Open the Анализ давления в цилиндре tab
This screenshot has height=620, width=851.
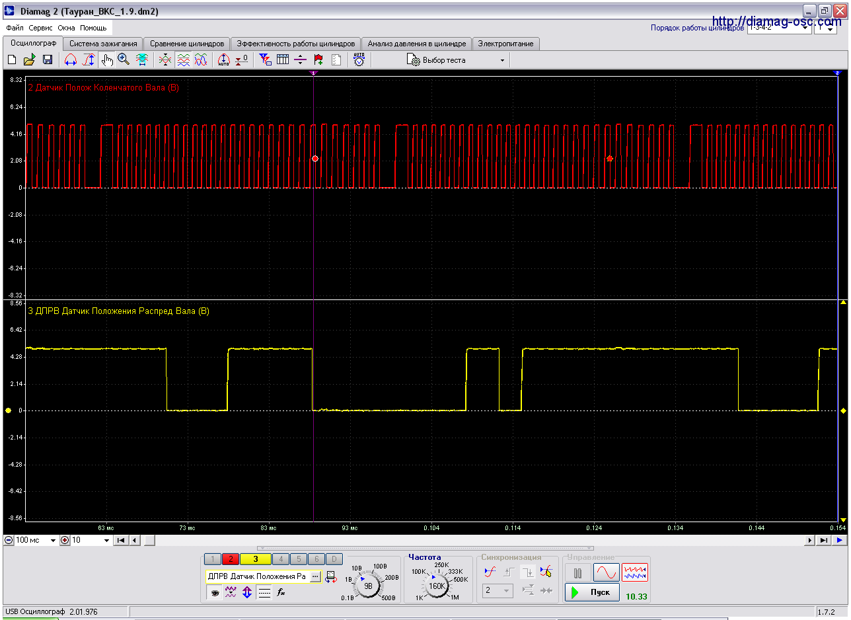[x=417, y=44]
